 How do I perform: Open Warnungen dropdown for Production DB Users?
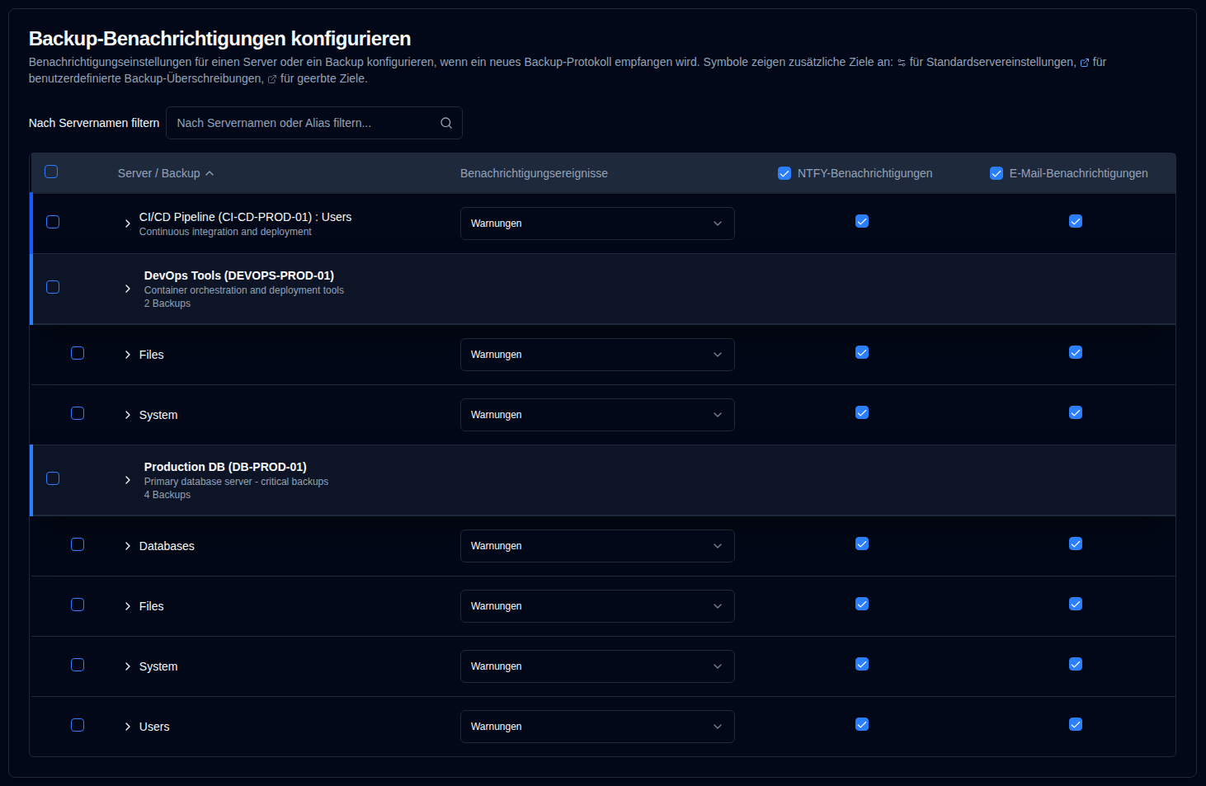pyautogui.click(x=597, y=727)
